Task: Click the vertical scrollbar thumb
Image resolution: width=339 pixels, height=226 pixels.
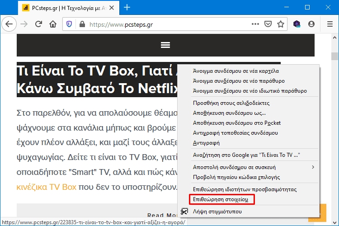Action: [x=334, y=56]
